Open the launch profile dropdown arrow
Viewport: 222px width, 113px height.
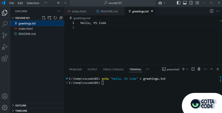[x=187, y=69]
